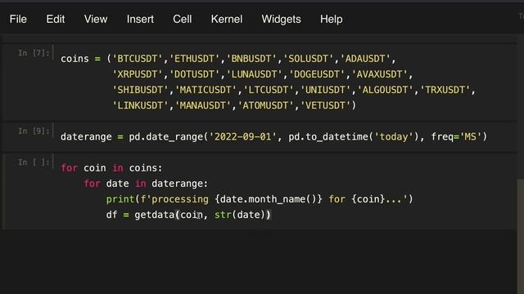The width and height of the screenshot is (524, 294).
Task: Select the In [7] cell prompt
Action: (x=34, y=53)
